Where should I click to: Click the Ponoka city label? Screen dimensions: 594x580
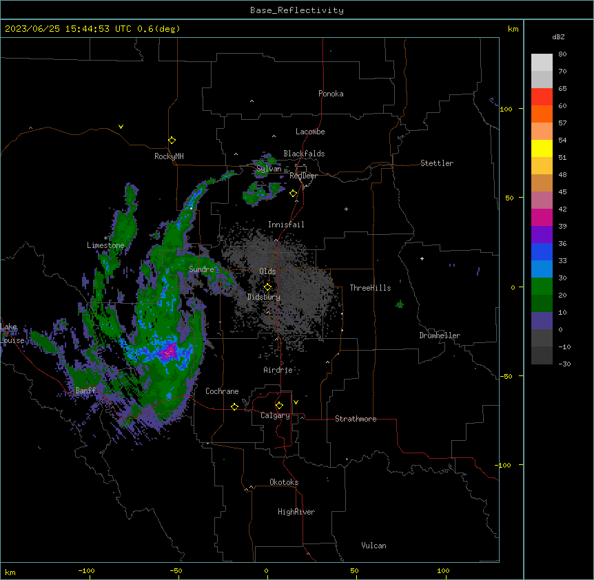click(331, 94)
